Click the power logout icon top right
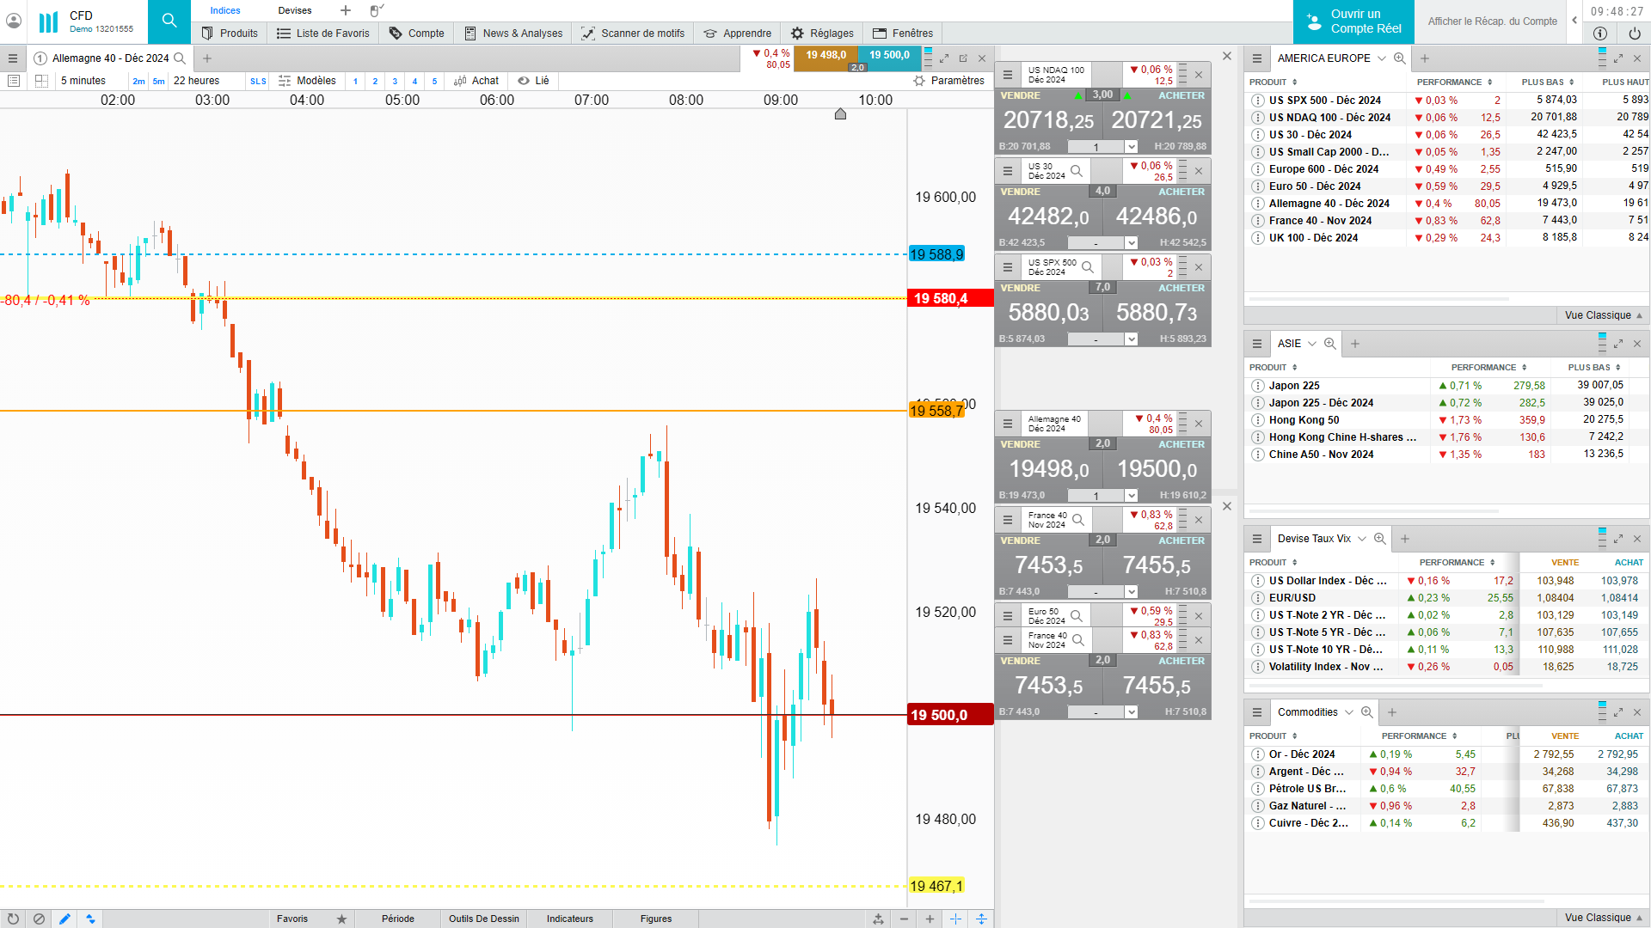This screenshot has width=1651, height=928. (x=1634, y=34)
